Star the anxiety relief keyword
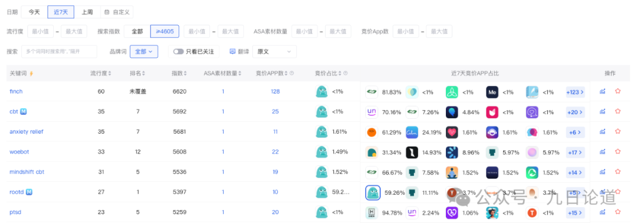The image size is (637, 223). [x=618, y=131]
